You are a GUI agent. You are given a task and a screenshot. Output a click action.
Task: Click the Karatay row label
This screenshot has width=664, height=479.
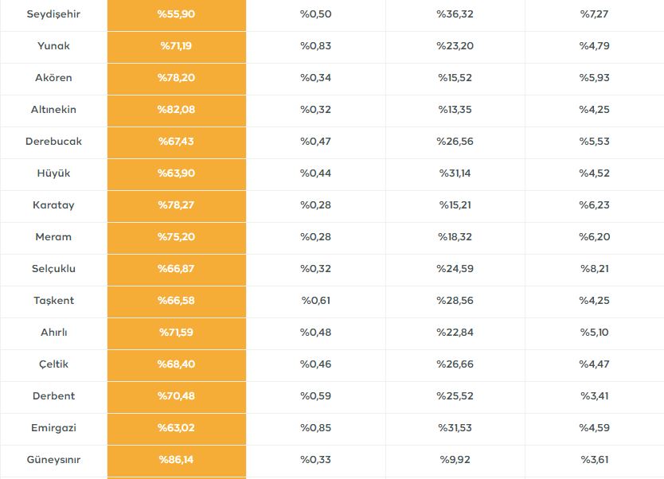[53, 205]
